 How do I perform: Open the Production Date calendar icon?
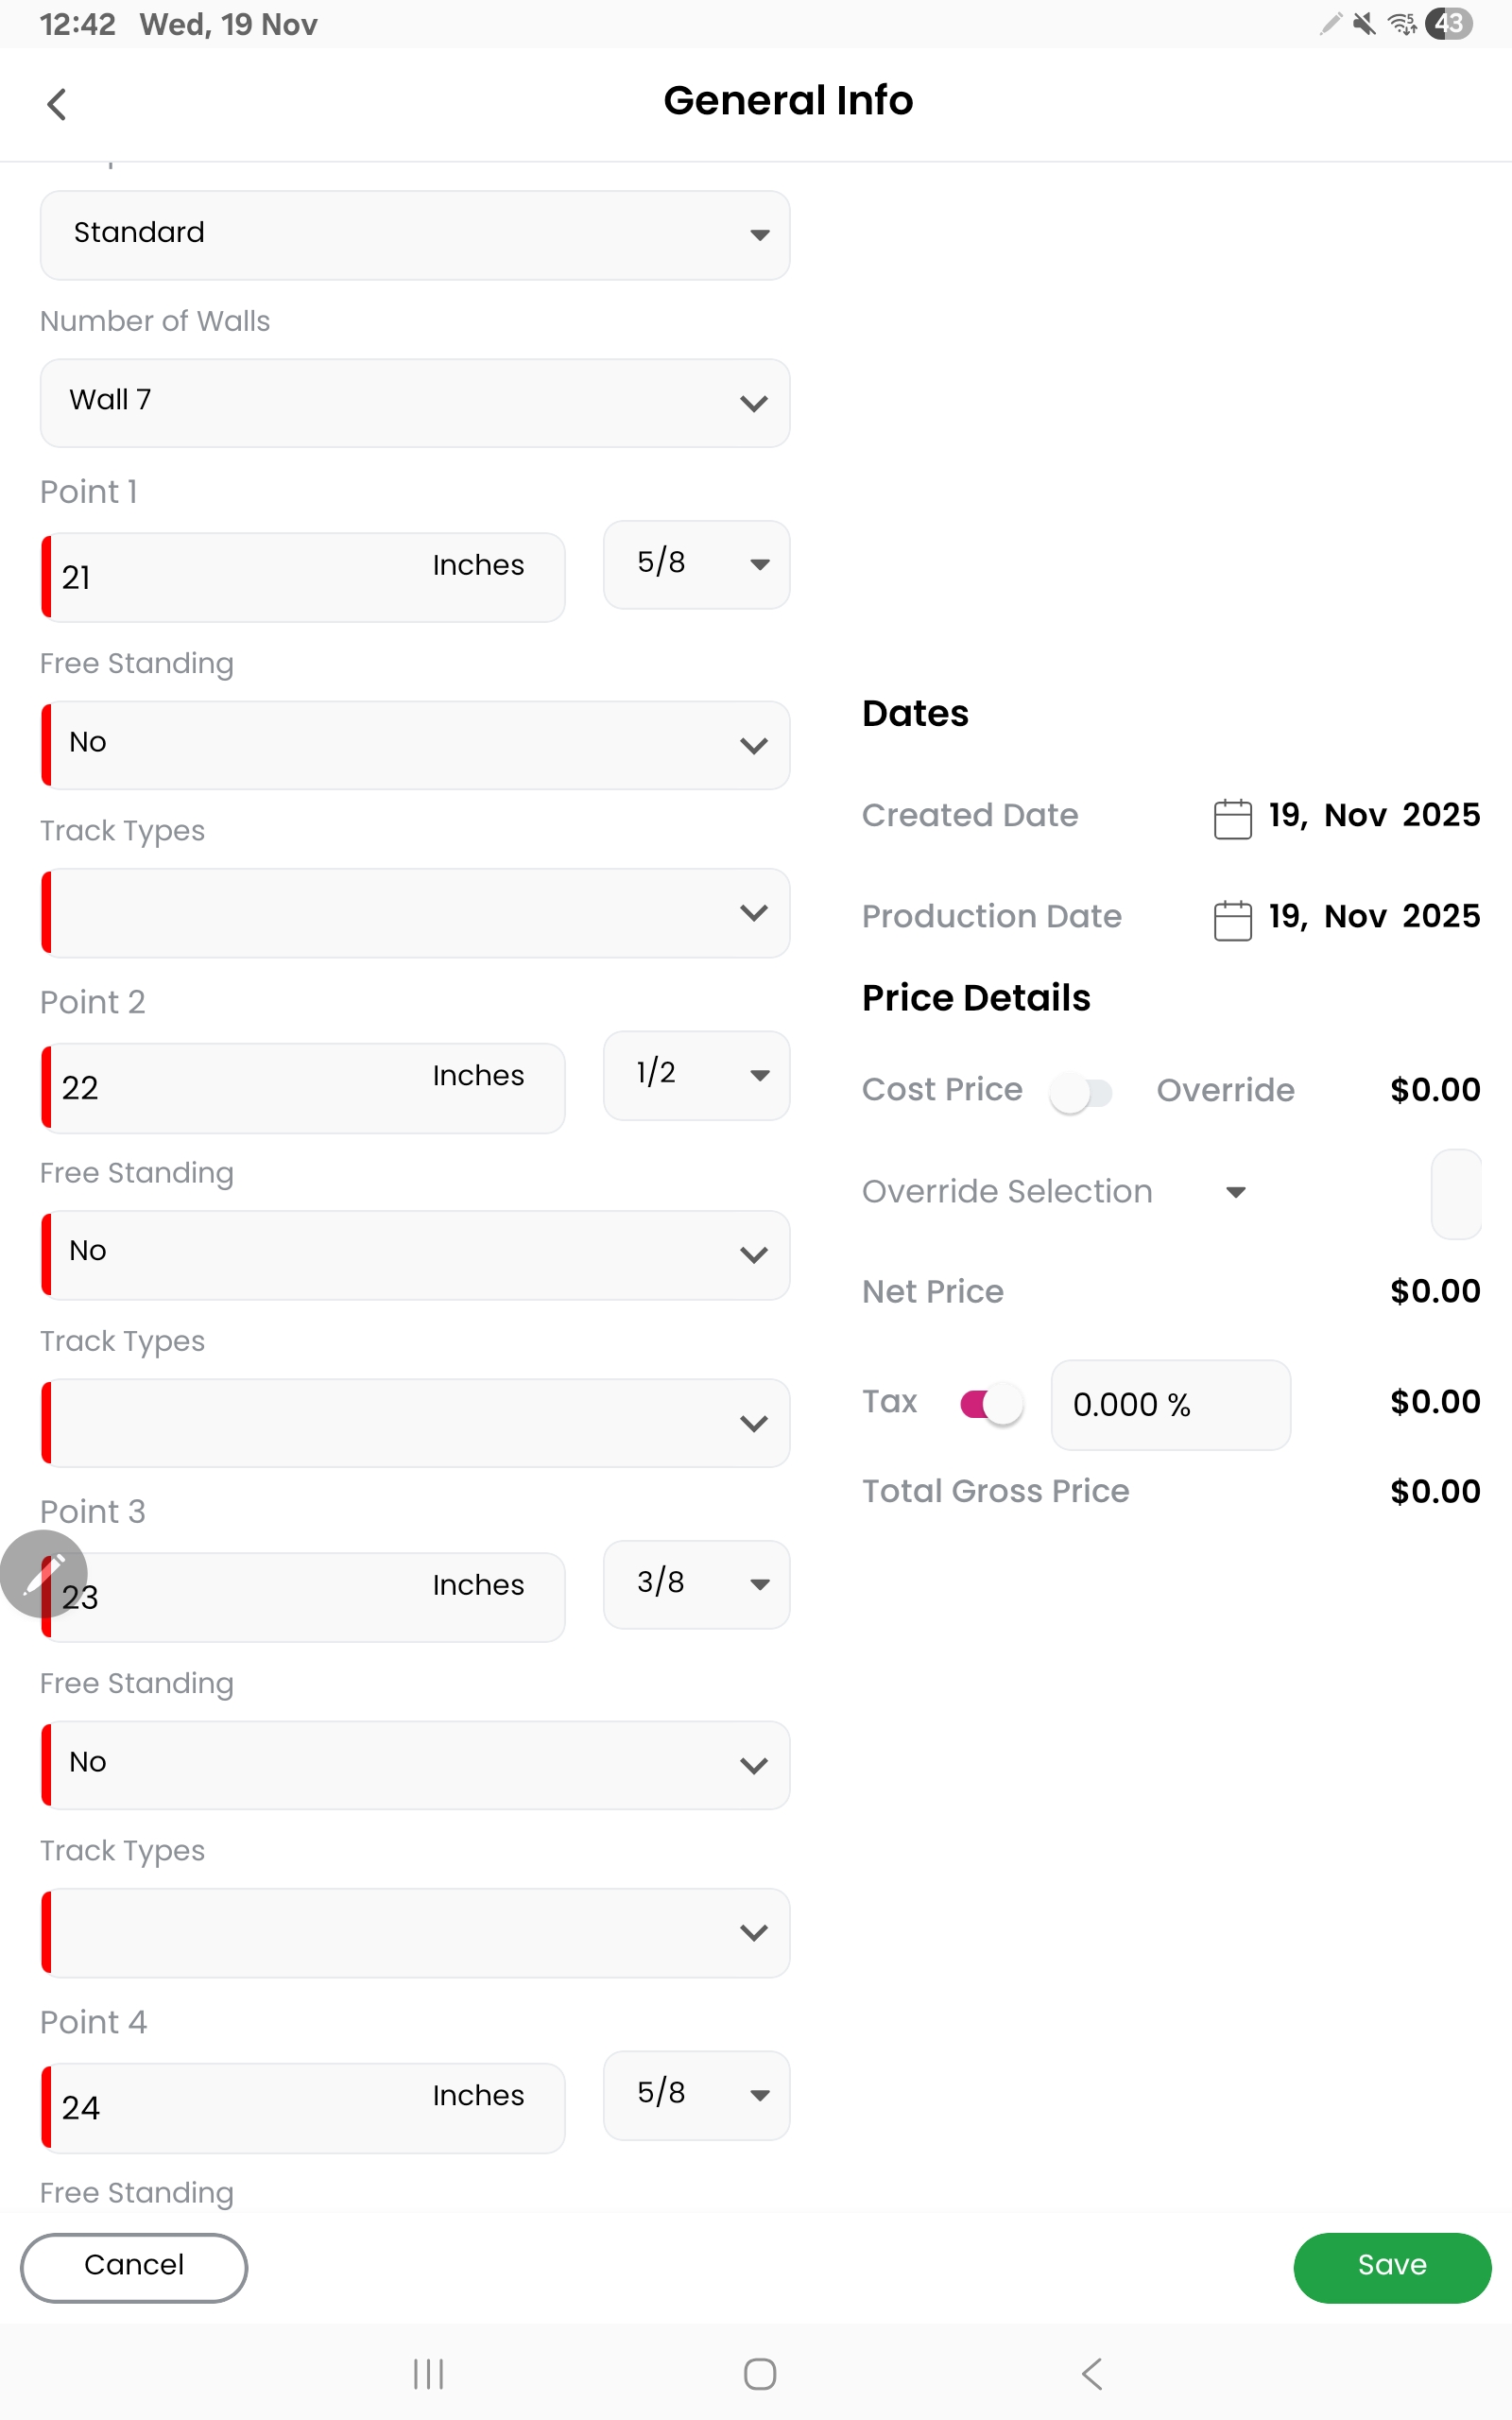tap(1232, 919)
